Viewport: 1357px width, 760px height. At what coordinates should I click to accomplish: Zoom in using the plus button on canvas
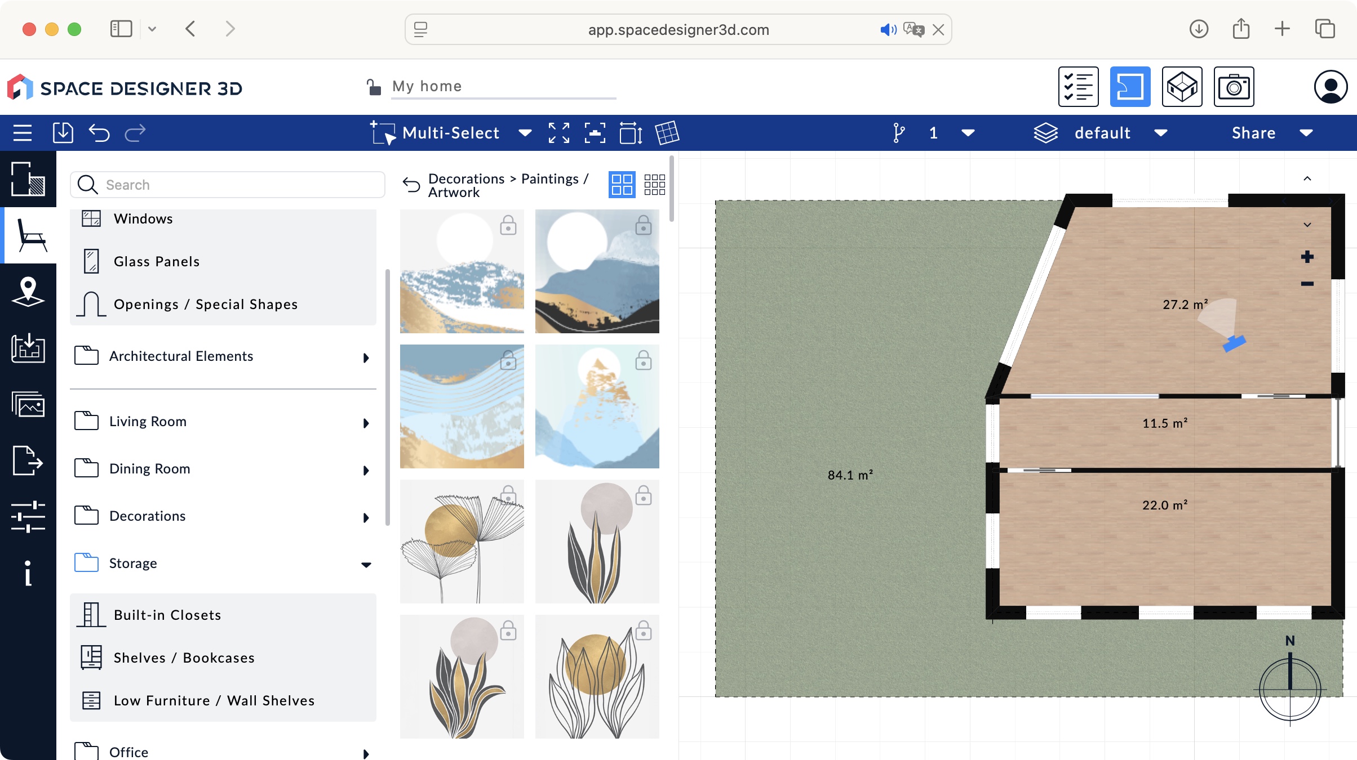pyautogui.click(x=1307, y=257)
